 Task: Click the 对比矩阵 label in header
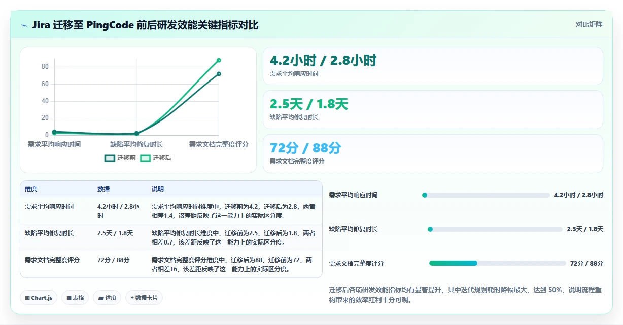pyautogui.click(x=589, y=24)
